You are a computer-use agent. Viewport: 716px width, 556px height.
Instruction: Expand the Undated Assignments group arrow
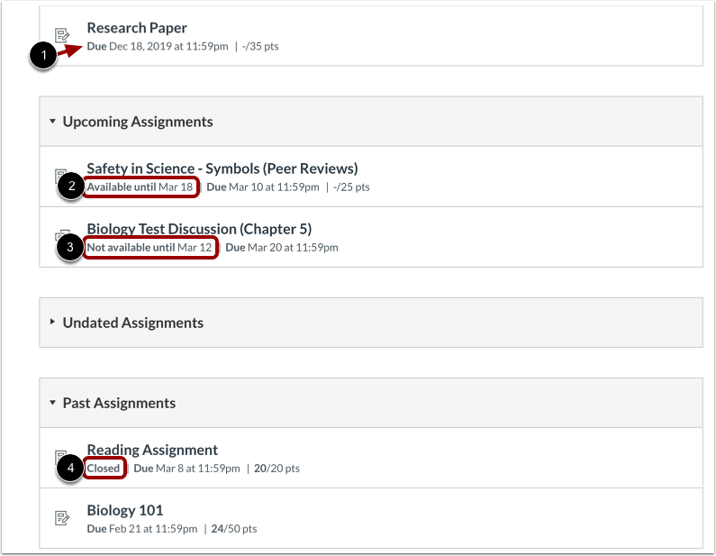(52, 322)
